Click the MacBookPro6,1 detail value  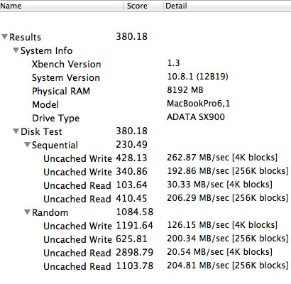click(x=198, y=104)
